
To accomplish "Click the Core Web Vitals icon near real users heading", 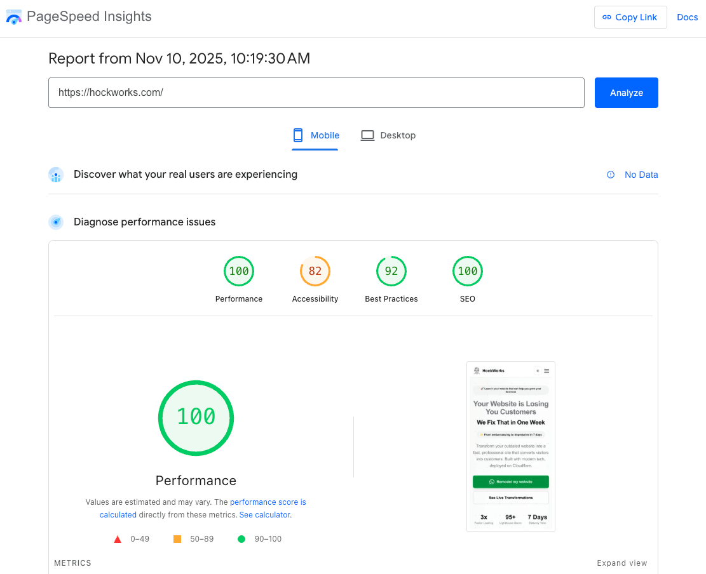I will pos(56,175).
